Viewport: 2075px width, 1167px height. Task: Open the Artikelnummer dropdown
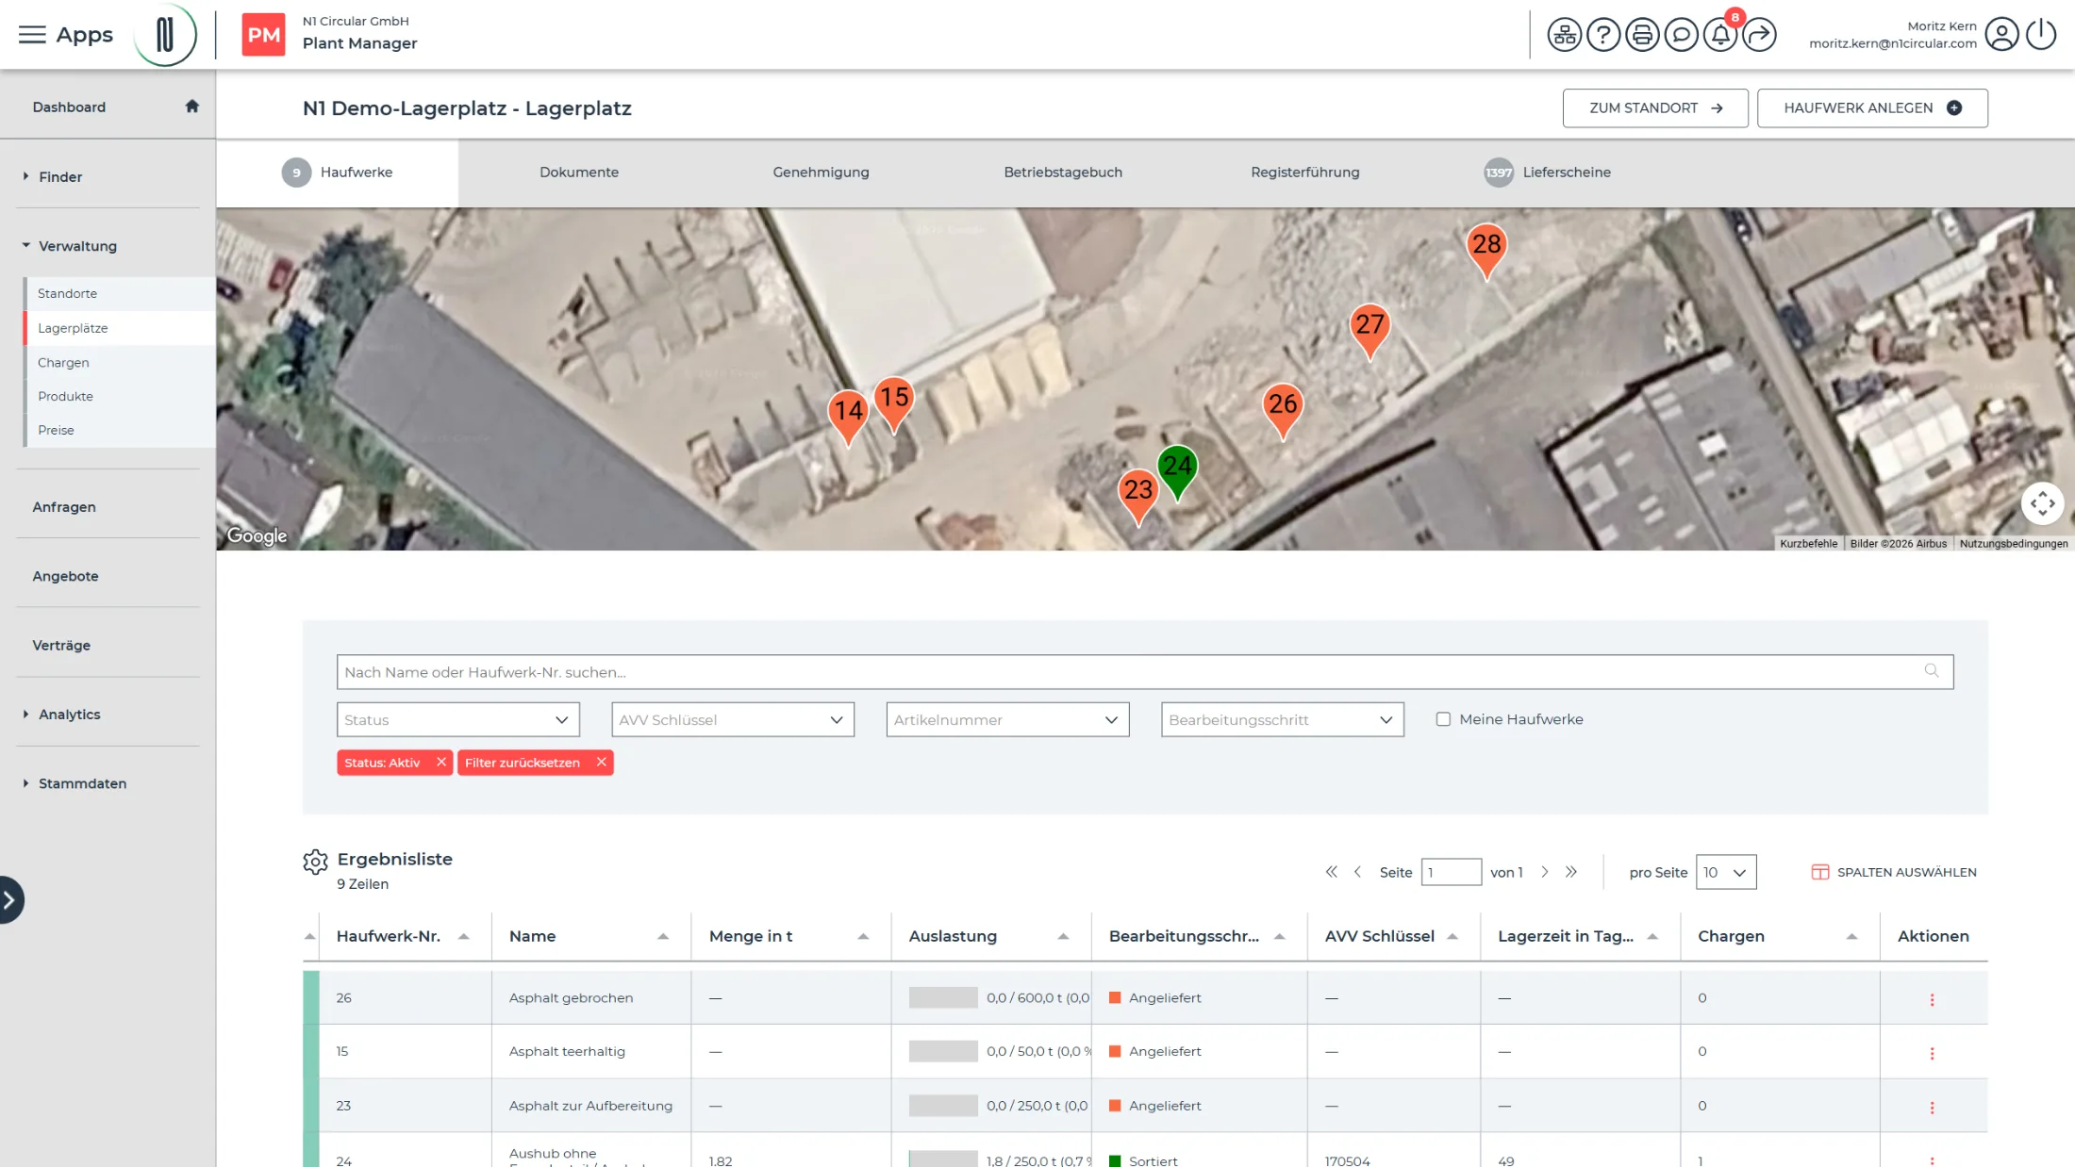point(1007,719)
